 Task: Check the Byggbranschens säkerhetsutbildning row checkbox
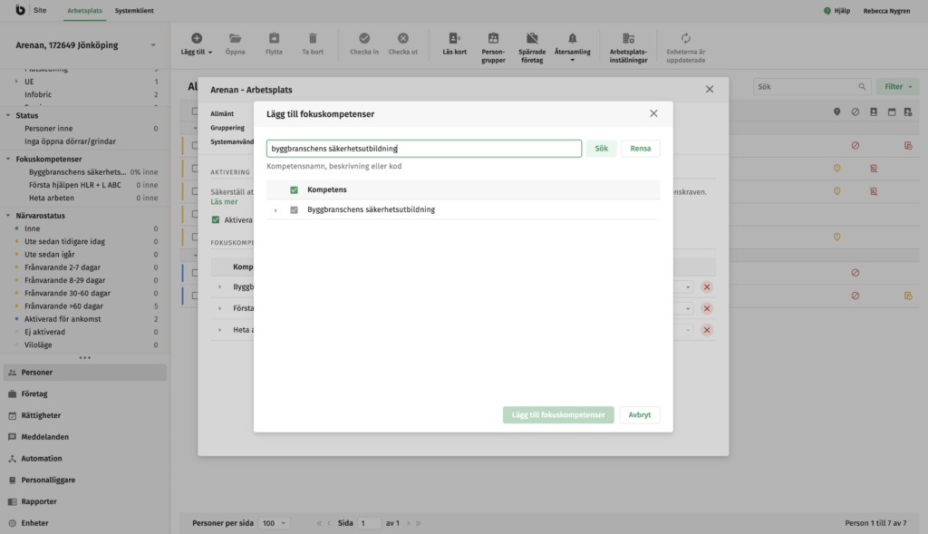click(294, 209)
